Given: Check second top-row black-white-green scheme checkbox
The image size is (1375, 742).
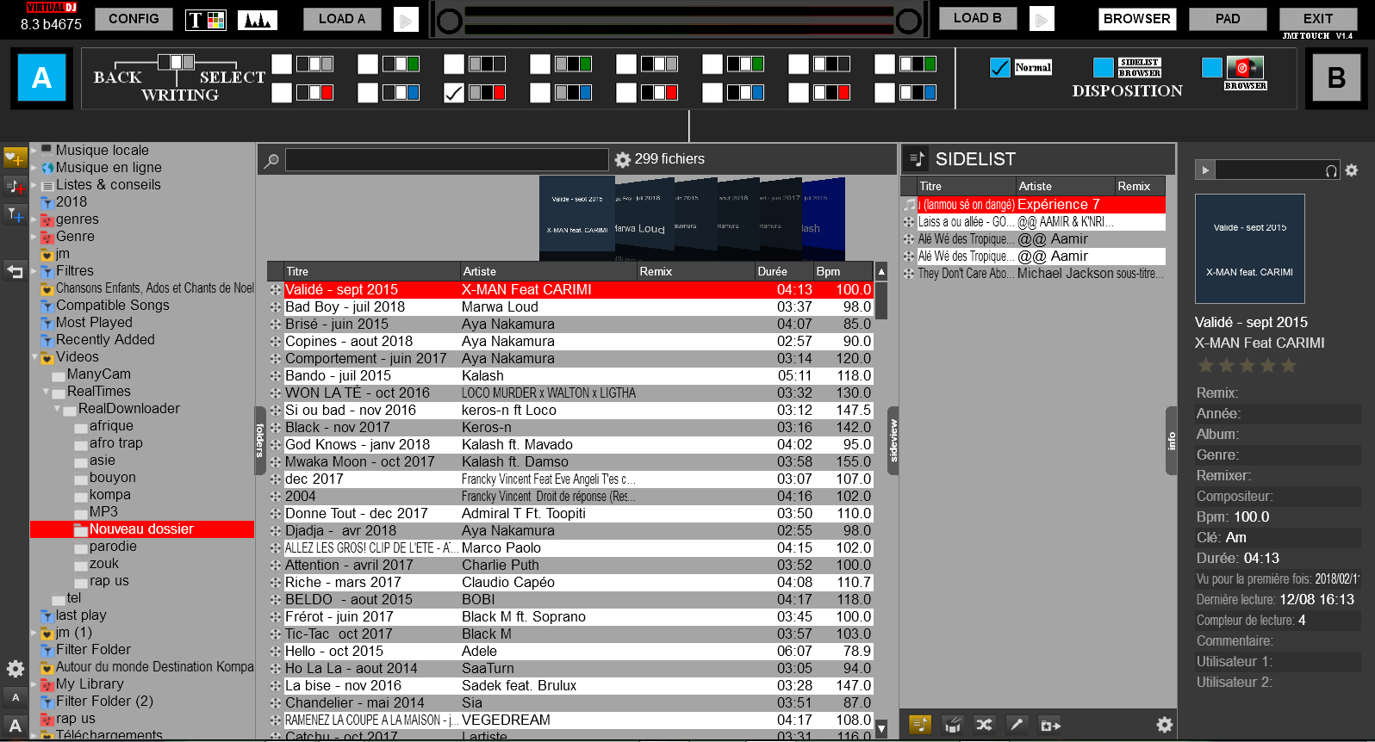Looking at the screenshot, I should pyautogui.click(x=368, y=64).
